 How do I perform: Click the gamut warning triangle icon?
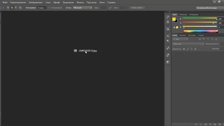tap(174, 27)
